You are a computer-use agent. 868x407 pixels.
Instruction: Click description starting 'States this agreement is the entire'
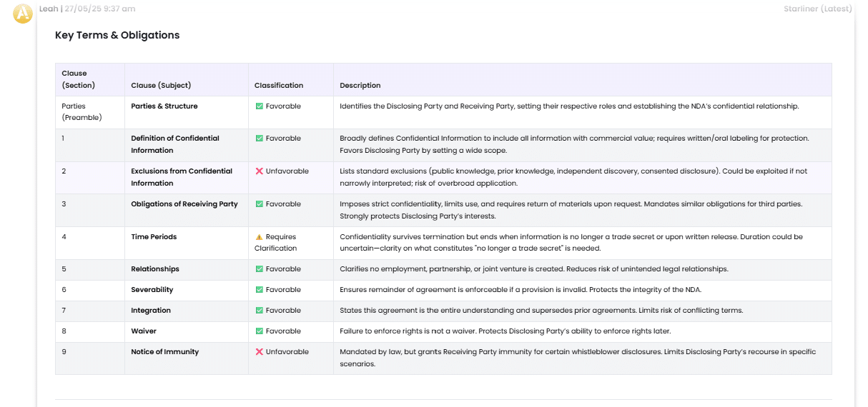(x=541, y=311)
